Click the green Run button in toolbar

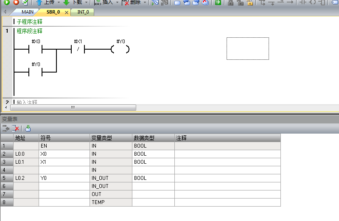pos(6,2)
